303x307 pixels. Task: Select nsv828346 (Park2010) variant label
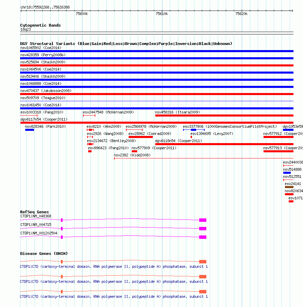[x=45, y=126]
